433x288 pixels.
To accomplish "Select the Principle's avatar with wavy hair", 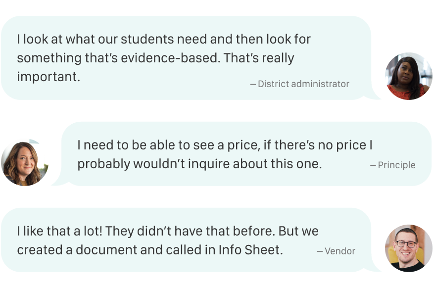I will pyautogui.click(x=25, y=162).
